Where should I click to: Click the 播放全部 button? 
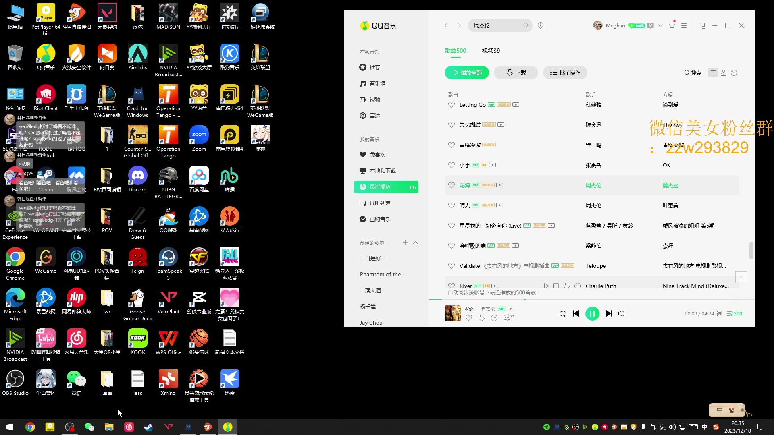[x=467, y=72]
